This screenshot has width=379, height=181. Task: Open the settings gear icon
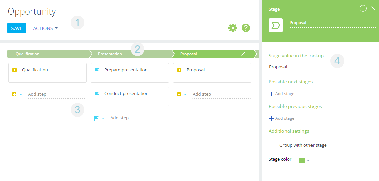233,28
